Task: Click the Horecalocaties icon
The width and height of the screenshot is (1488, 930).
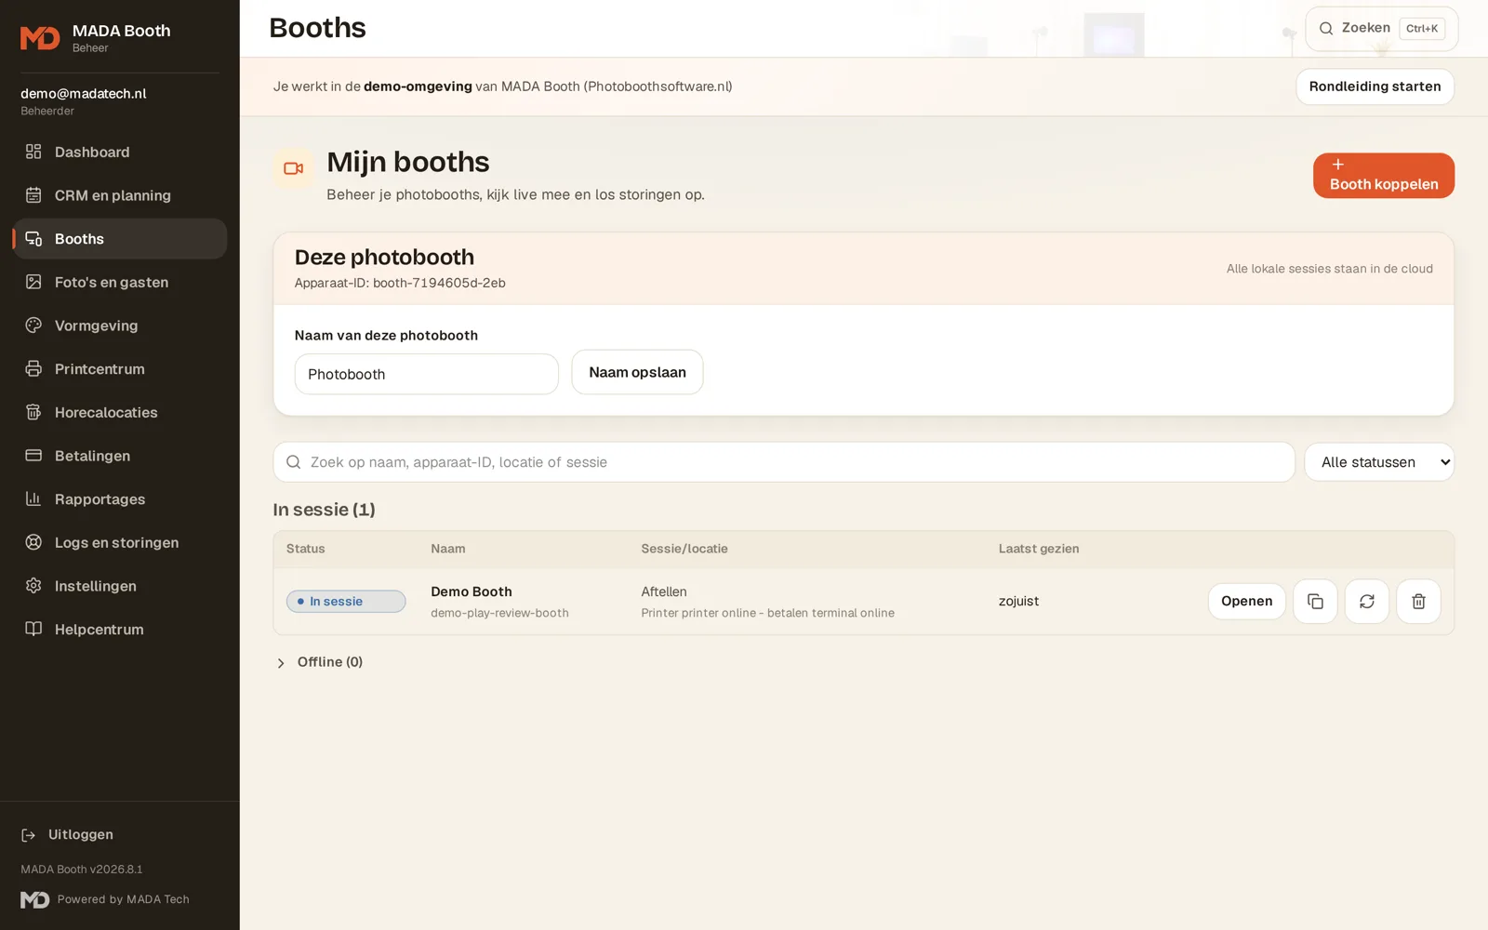Action: point(33,412)
